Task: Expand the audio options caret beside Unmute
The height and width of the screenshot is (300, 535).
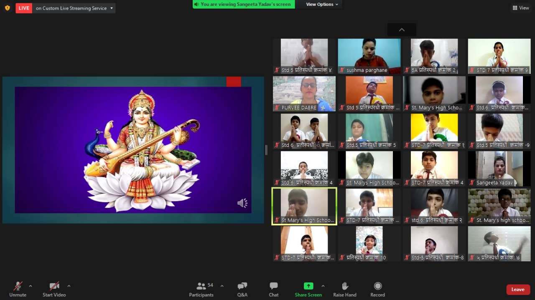Action: tap(31, 286)
